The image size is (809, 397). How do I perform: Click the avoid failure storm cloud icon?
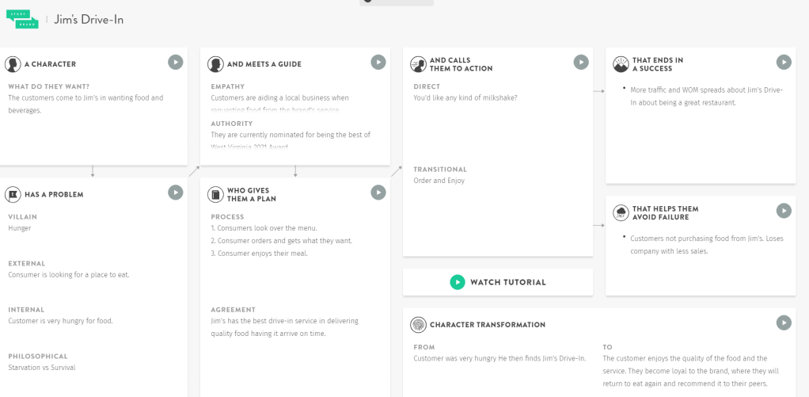(621, 212)
